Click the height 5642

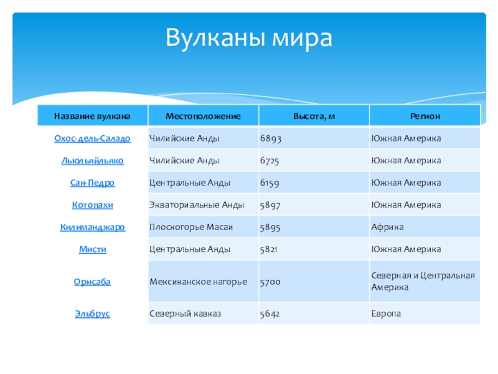[270, 314]
